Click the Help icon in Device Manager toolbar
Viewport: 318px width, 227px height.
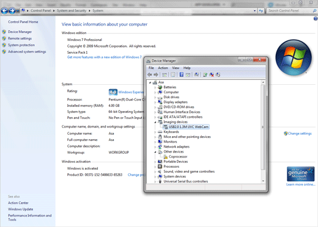tap(182, 74)
